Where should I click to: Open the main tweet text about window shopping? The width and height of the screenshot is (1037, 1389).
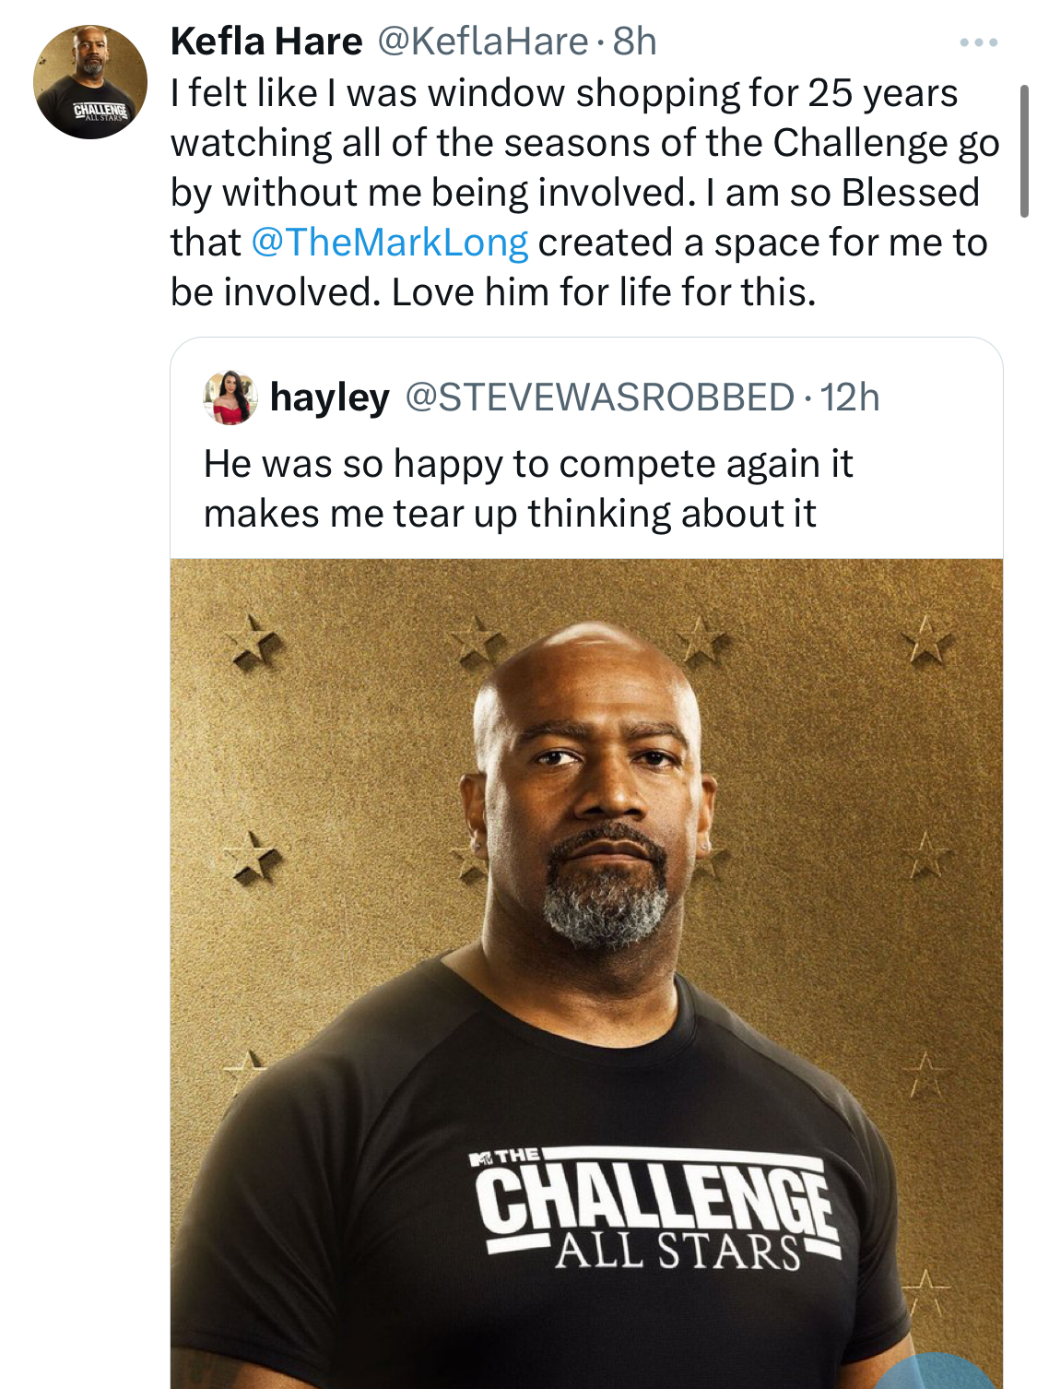tap(585, 193)
